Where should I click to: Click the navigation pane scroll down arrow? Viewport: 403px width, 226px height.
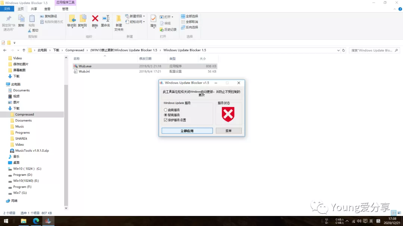[x=66, y=208]
